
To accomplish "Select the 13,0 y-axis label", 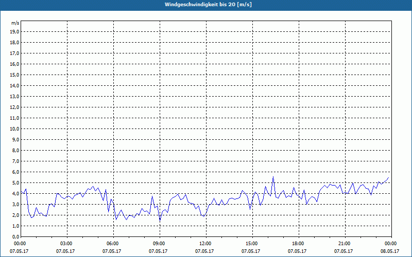I will click(14, 96).
